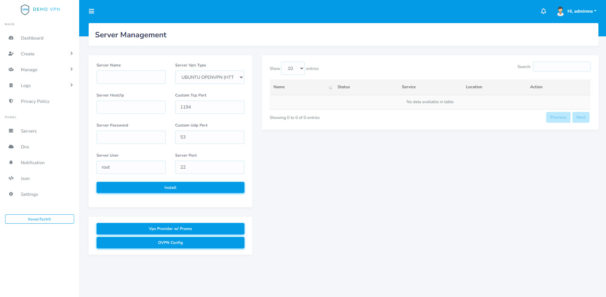Open the Dashboard menu entry

point(32,38)
